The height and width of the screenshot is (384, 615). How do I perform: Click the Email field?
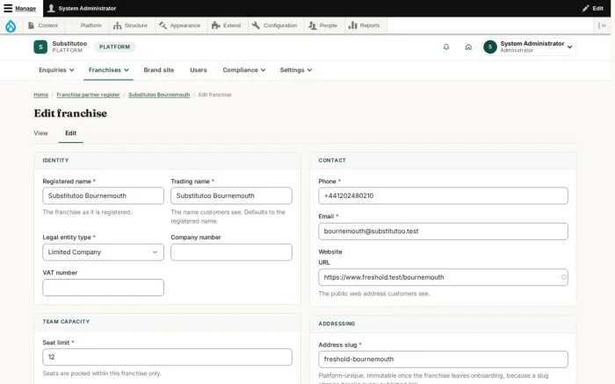coord(443,231)
